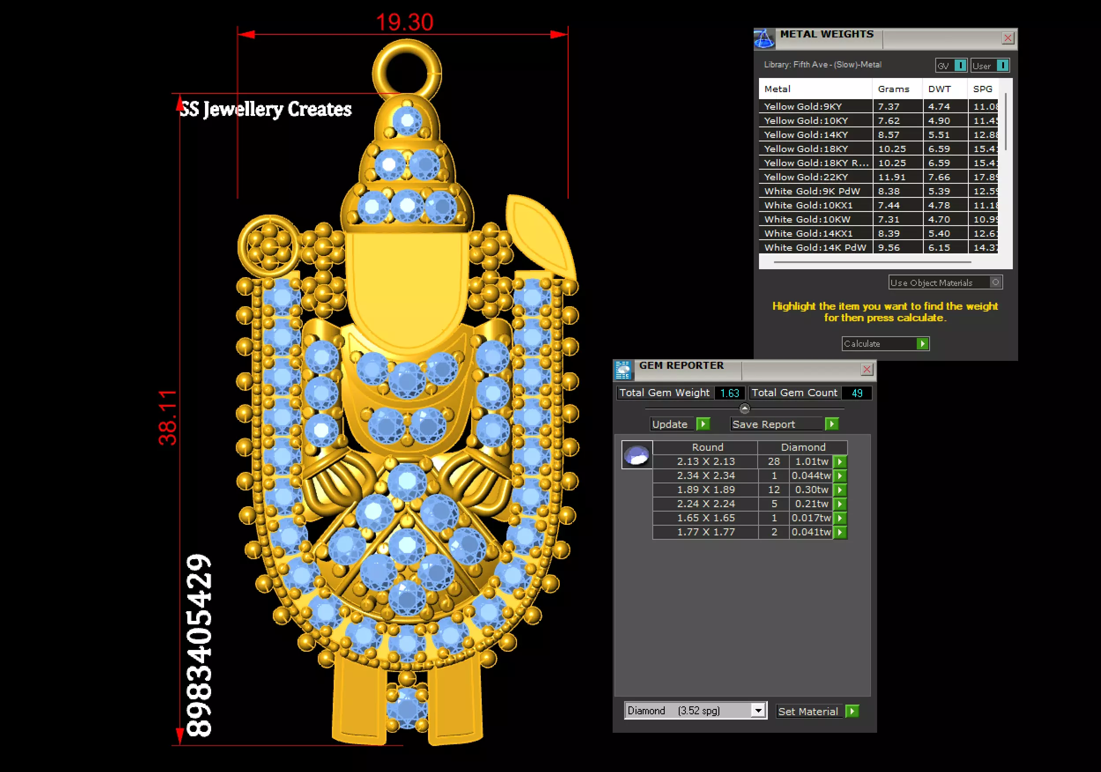Click the Round column header in Gem Reporter
This screenshot has height=772, width=1101.
click(705, 447)
